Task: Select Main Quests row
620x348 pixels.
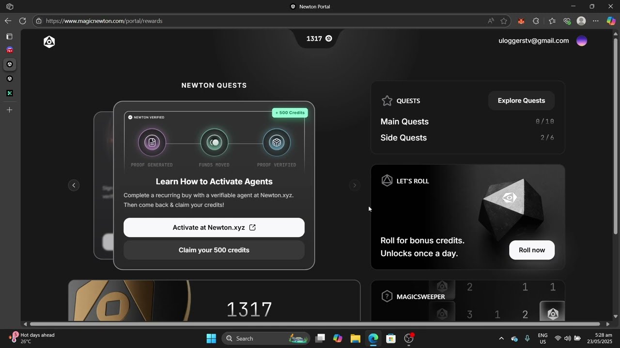Action: pyautogui.click(x=467, y=121)
